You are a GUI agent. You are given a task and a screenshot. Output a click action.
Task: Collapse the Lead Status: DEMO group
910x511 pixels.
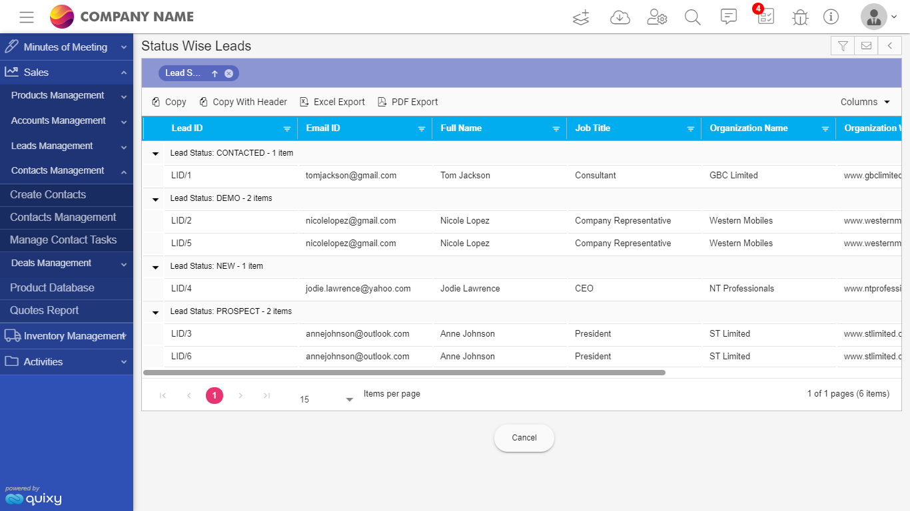154,198
